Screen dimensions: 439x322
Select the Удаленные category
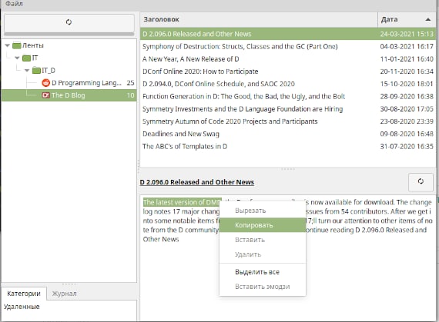tap(22, 307)
